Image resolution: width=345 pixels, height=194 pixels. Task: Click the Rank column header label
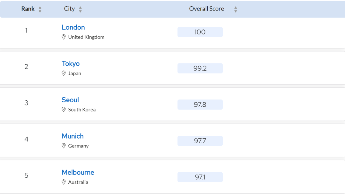(28, 9)
